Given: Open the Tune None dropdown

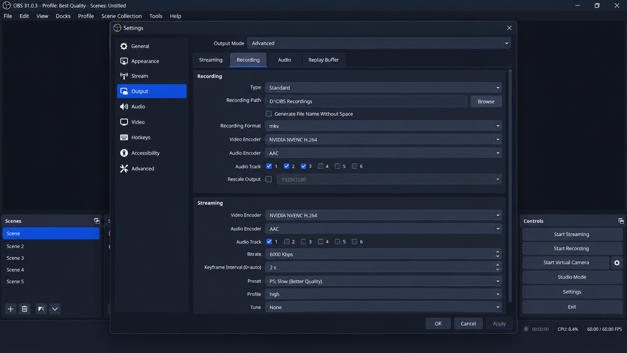Looking at the screenshot, I should [x=383, y=307].
